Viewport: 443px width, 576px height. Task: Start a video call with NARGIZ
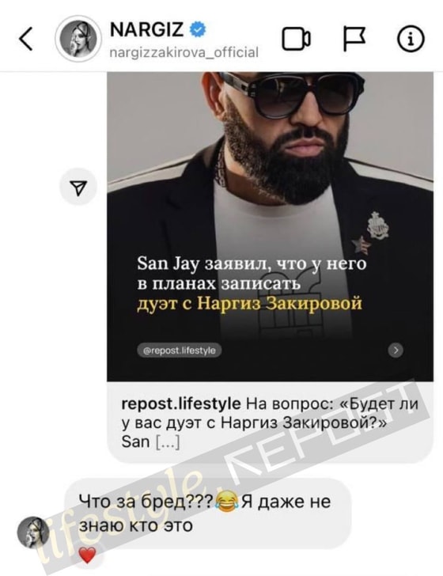[x=296, y=39]
